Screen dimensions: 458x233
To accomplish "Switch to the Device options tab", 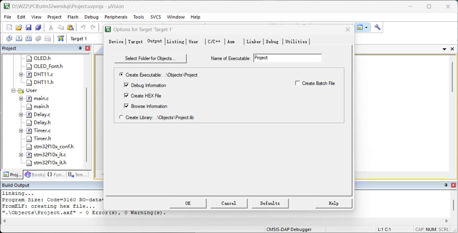I will click(x=116, y=41).
